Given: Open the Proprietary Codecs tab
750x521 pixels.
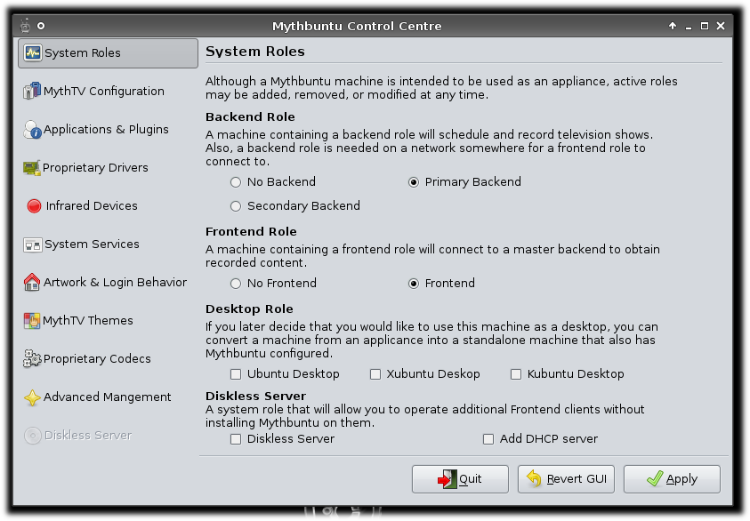Looking at the screenshot, I should point(109,359).
